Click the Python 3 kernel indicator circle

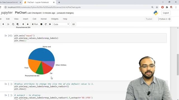pyautogui.click(x=169, y=19)
